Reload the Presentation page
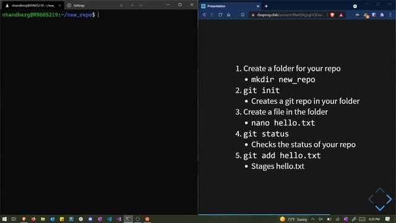 tap(220, 15)
